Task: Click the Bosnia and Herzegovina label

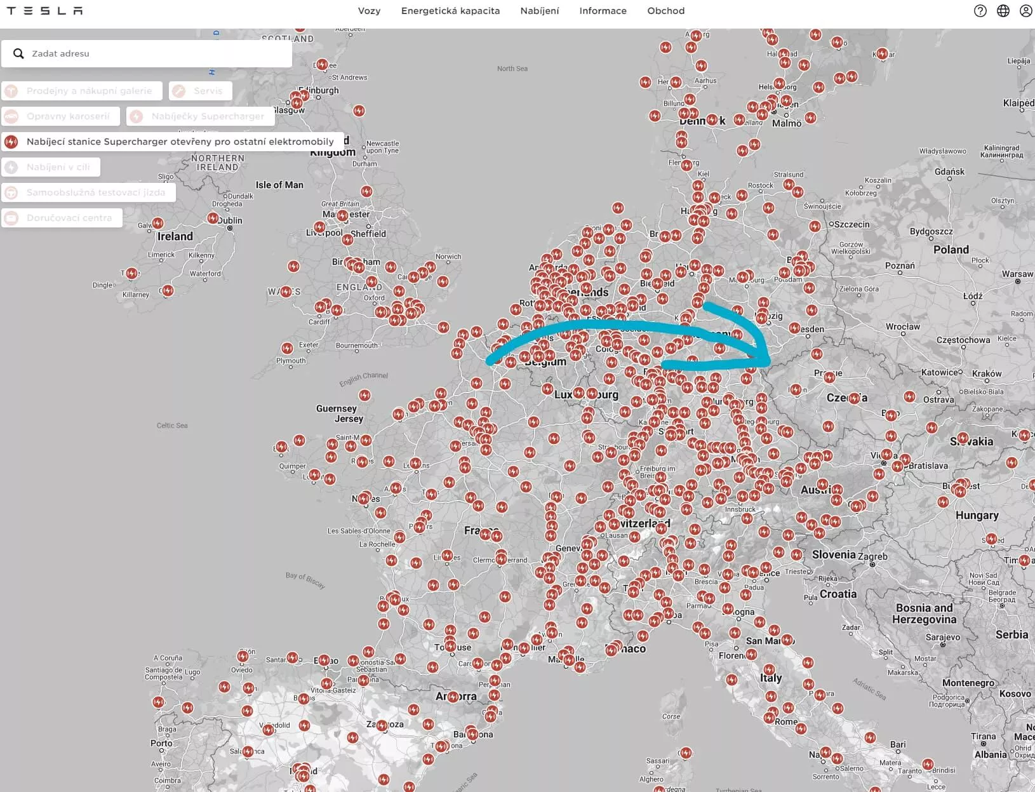Action: 924,614
